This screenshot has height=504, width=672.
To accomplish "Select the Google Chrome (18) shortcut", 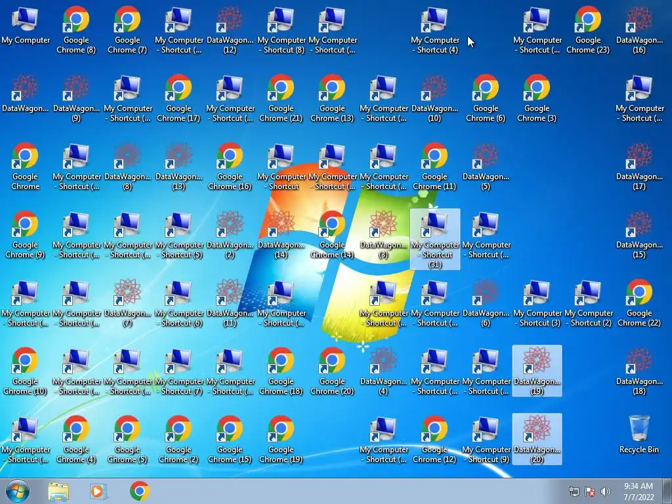I will coord(281,371).
